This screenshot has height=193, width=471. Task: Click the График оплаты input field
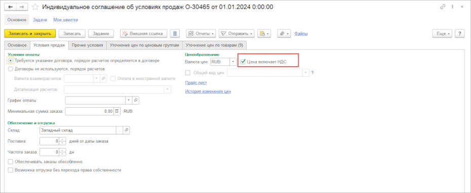click(95, 100)
